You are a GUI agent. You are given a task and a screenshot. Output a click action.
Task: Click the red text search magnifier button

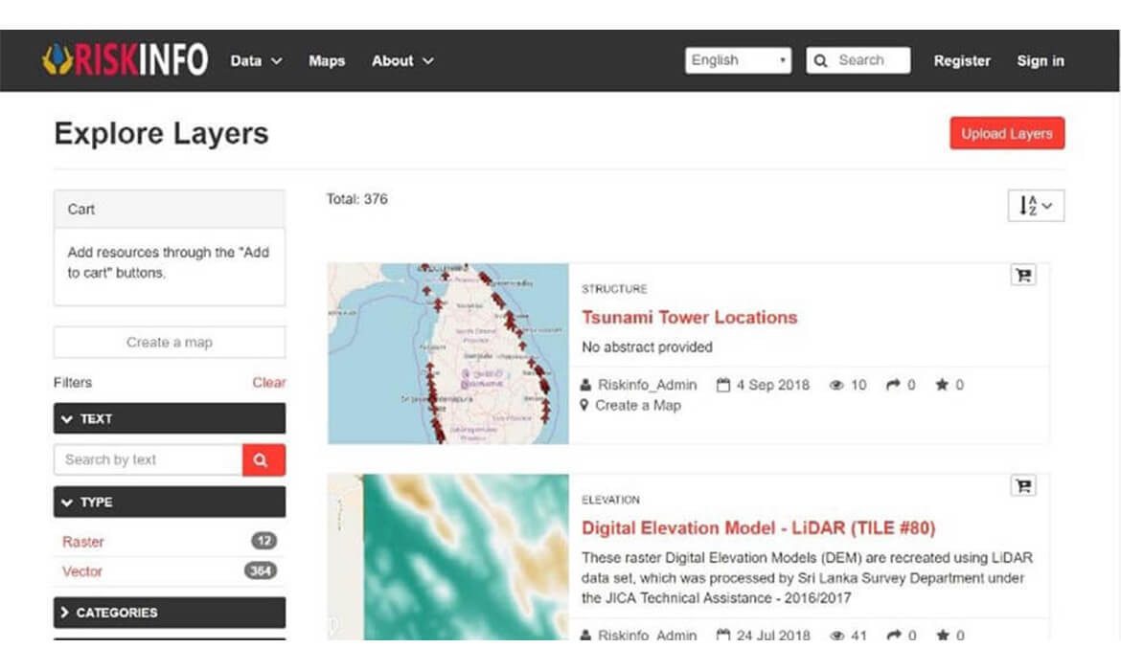263,460
